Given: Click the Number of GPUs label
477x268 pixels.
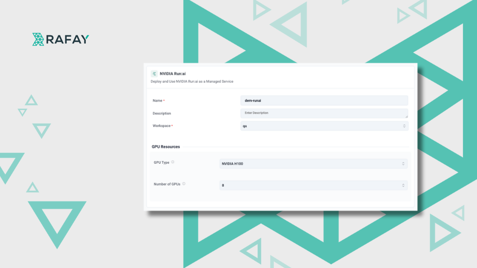Looking at the screenshot, I should [x=167, y=184].
